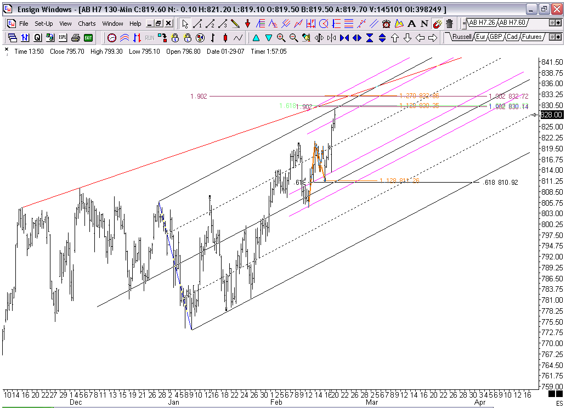Image resolution: width=566 pixels, height=408 pixels.
Task: Click the trash can delete icon
Action: (449, 24)
